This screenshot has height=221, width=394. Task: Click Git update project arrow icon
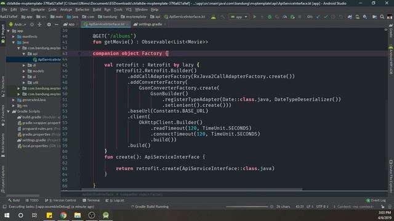point(318,17)
